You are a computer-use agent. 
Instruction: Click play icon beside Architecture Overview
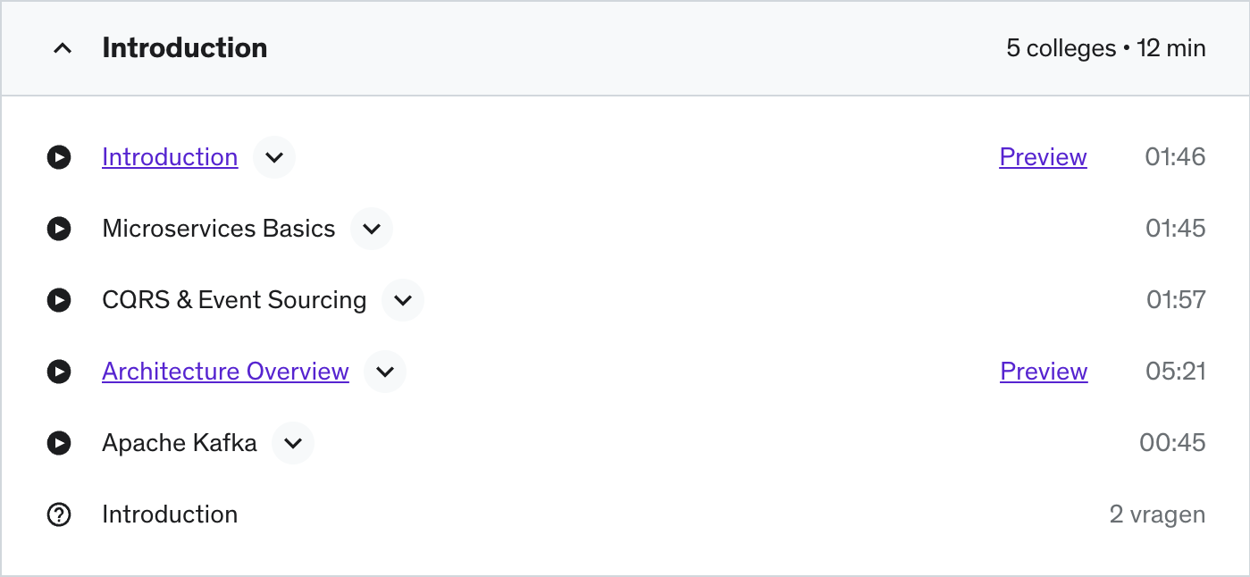point(59,372)
